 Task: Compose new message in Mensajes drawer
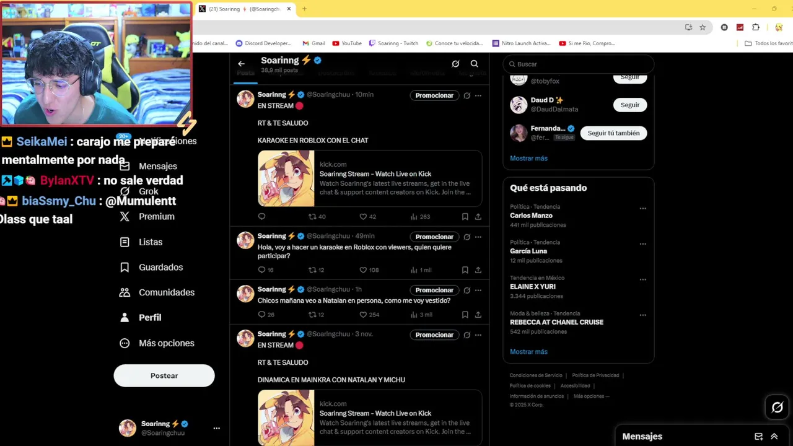click(758, 437)
